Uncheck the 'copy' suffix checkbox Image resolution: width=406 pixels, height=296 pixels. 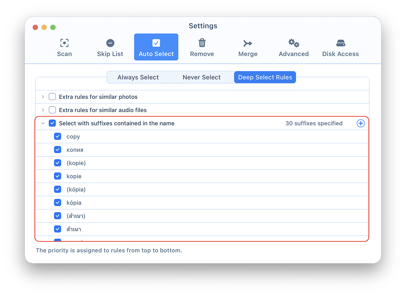pos(58,137)
